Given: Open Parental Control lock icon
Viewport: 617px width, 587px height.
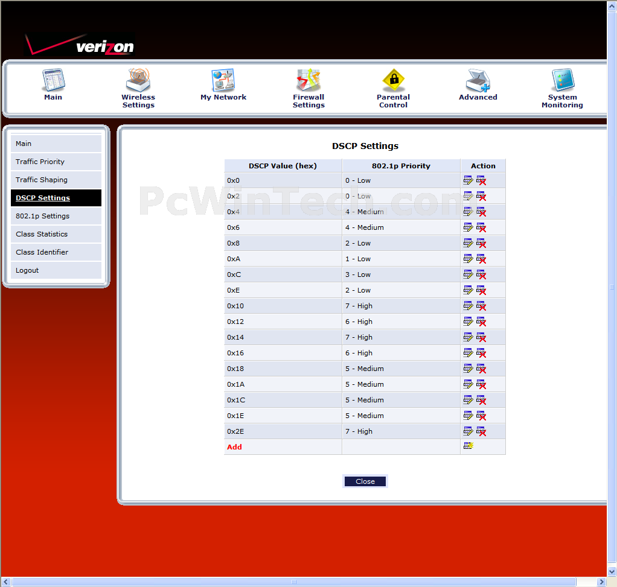Looking at the screenshot, I should tap(394, 80).
